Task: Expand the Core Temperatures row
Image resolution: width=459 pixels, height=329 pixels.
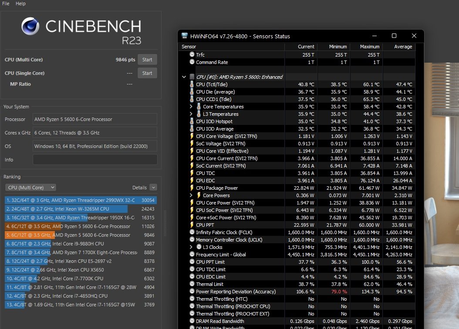Action: [x=191, y=107]
